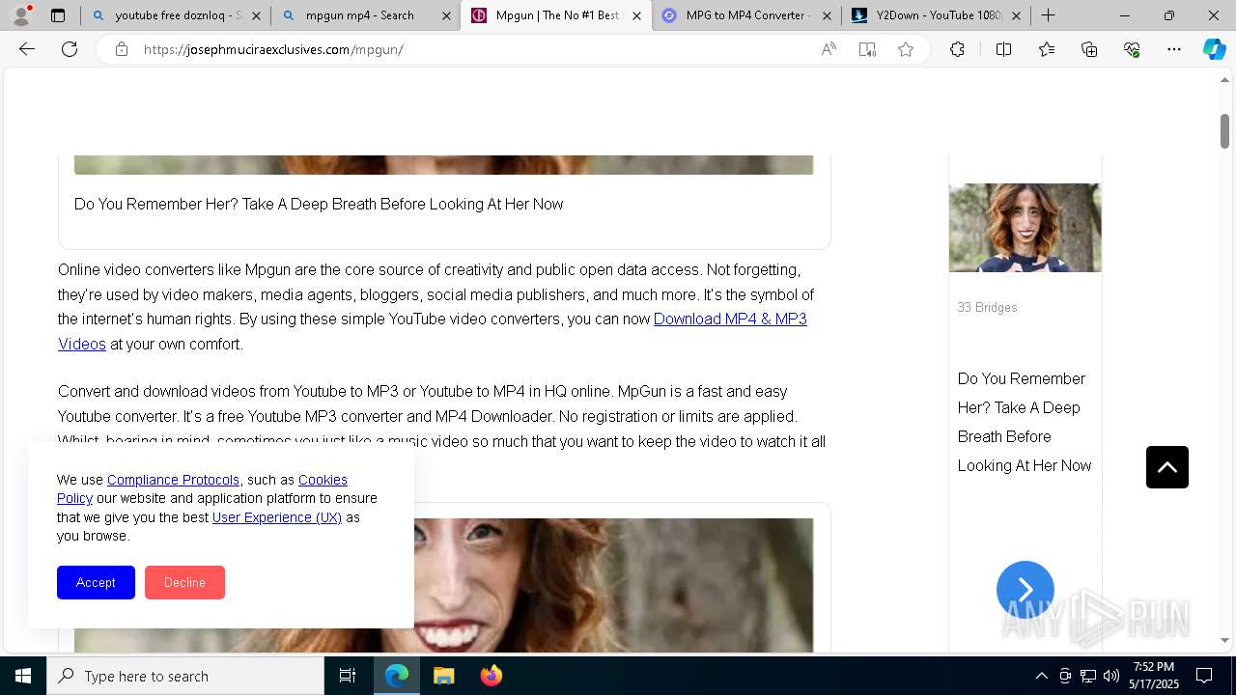The image size is (1236, 695).
Task: Open Browser essentials icon
Action: pos(1132,49)
